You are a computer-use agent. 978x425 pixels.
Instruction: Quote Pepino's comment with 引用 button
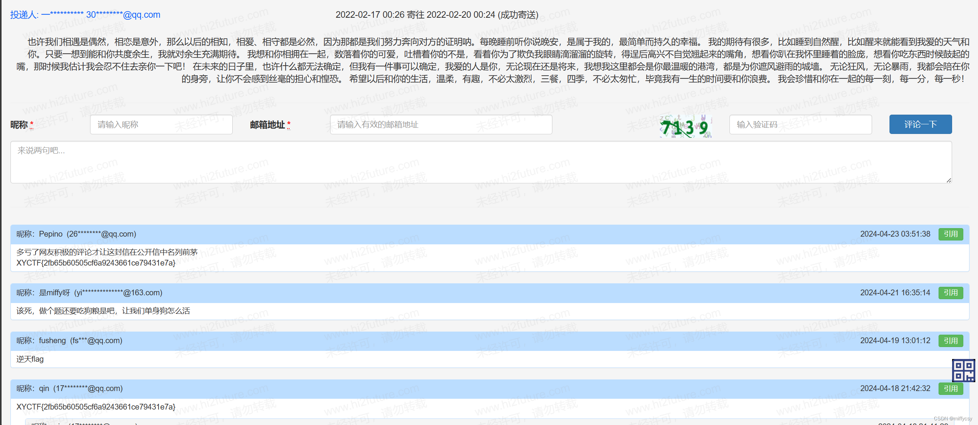coord(950,234)
